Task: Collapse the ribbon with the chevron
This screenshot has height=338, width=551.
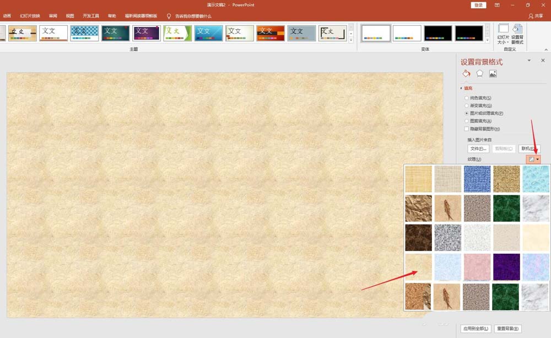Action: [545, 50]
